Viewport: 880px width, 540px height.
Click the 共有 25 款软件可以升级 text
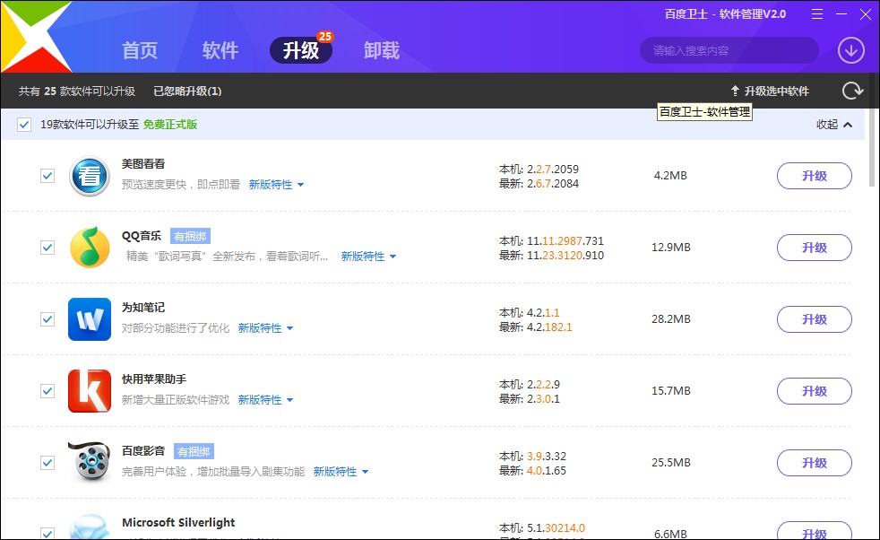pos(77,91)
